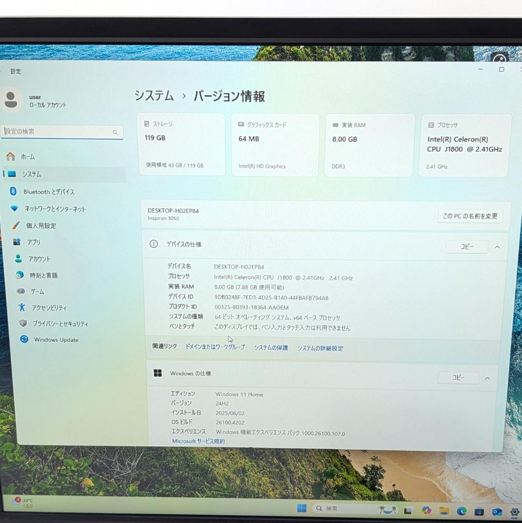This screenshot has width=522, height=523.
Task: Click the Settings gear on the taskbar
Action: coord(515,512)
